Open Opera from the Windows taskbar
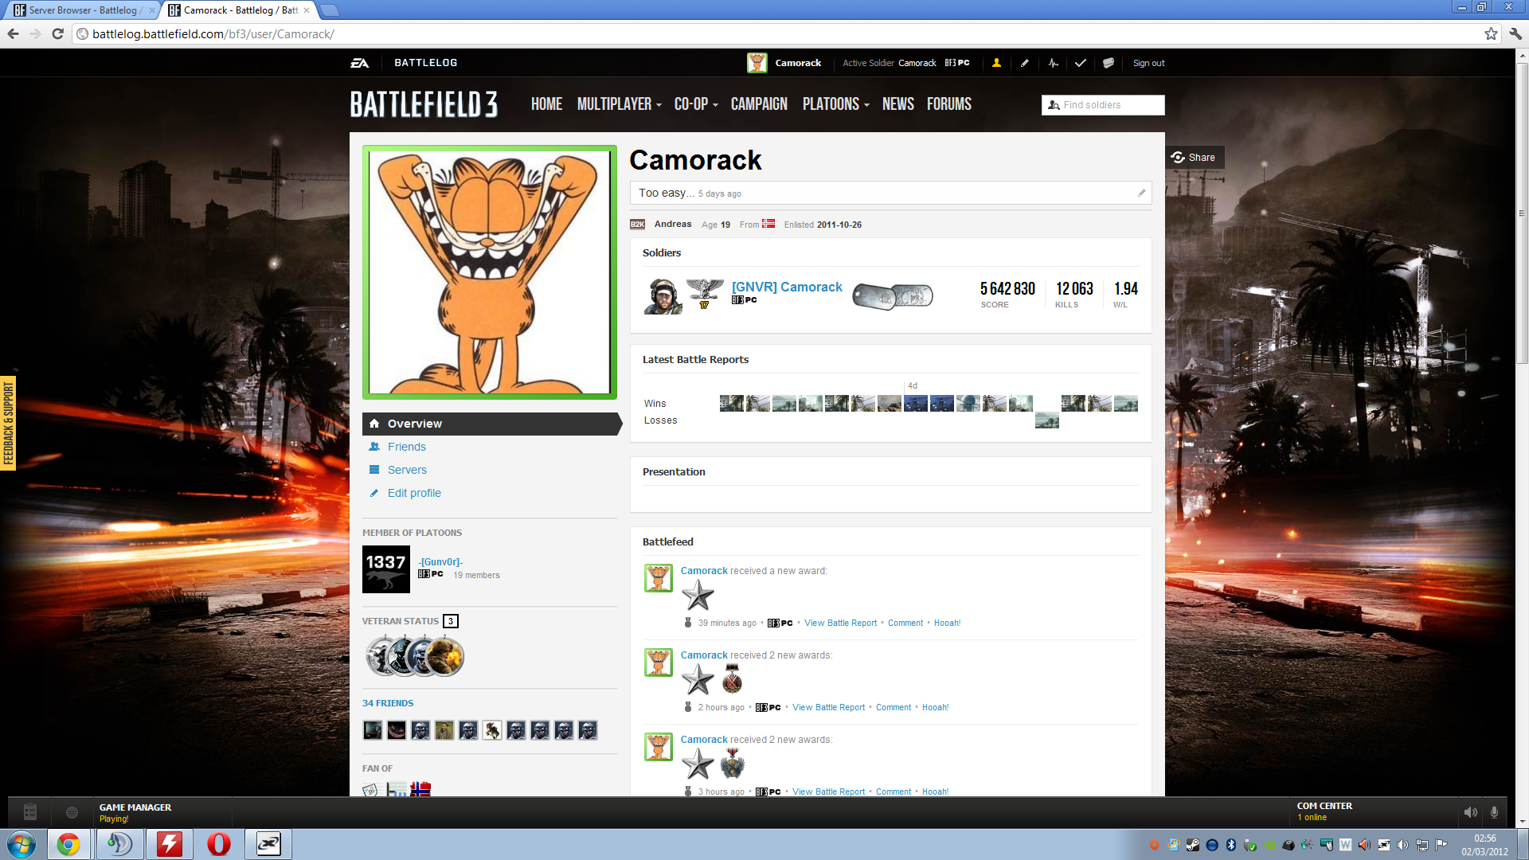The image size is (1529, 860). click(219, 844)
